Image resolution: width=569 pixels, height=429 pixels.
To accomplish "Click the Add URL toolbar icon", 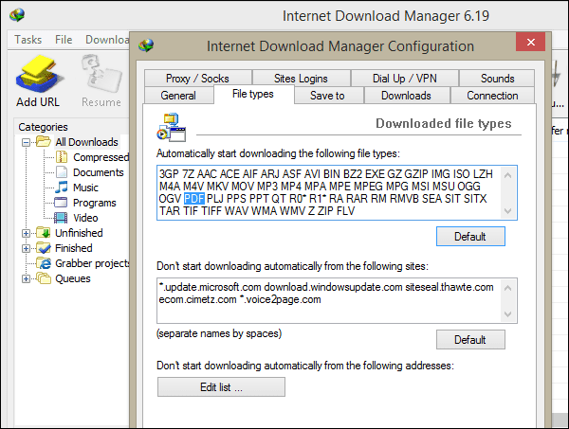I will tap(38, 76).
